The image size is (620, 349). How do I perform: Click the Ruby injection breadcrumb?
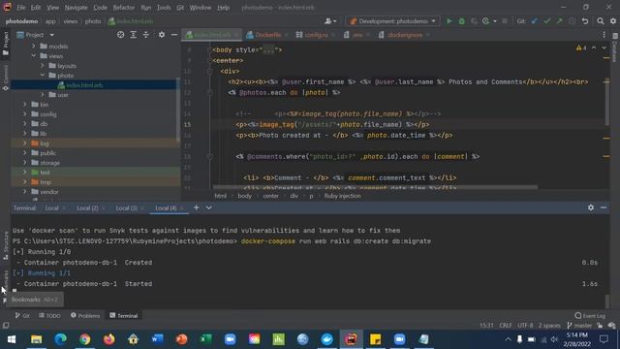(x=342, y=196)
